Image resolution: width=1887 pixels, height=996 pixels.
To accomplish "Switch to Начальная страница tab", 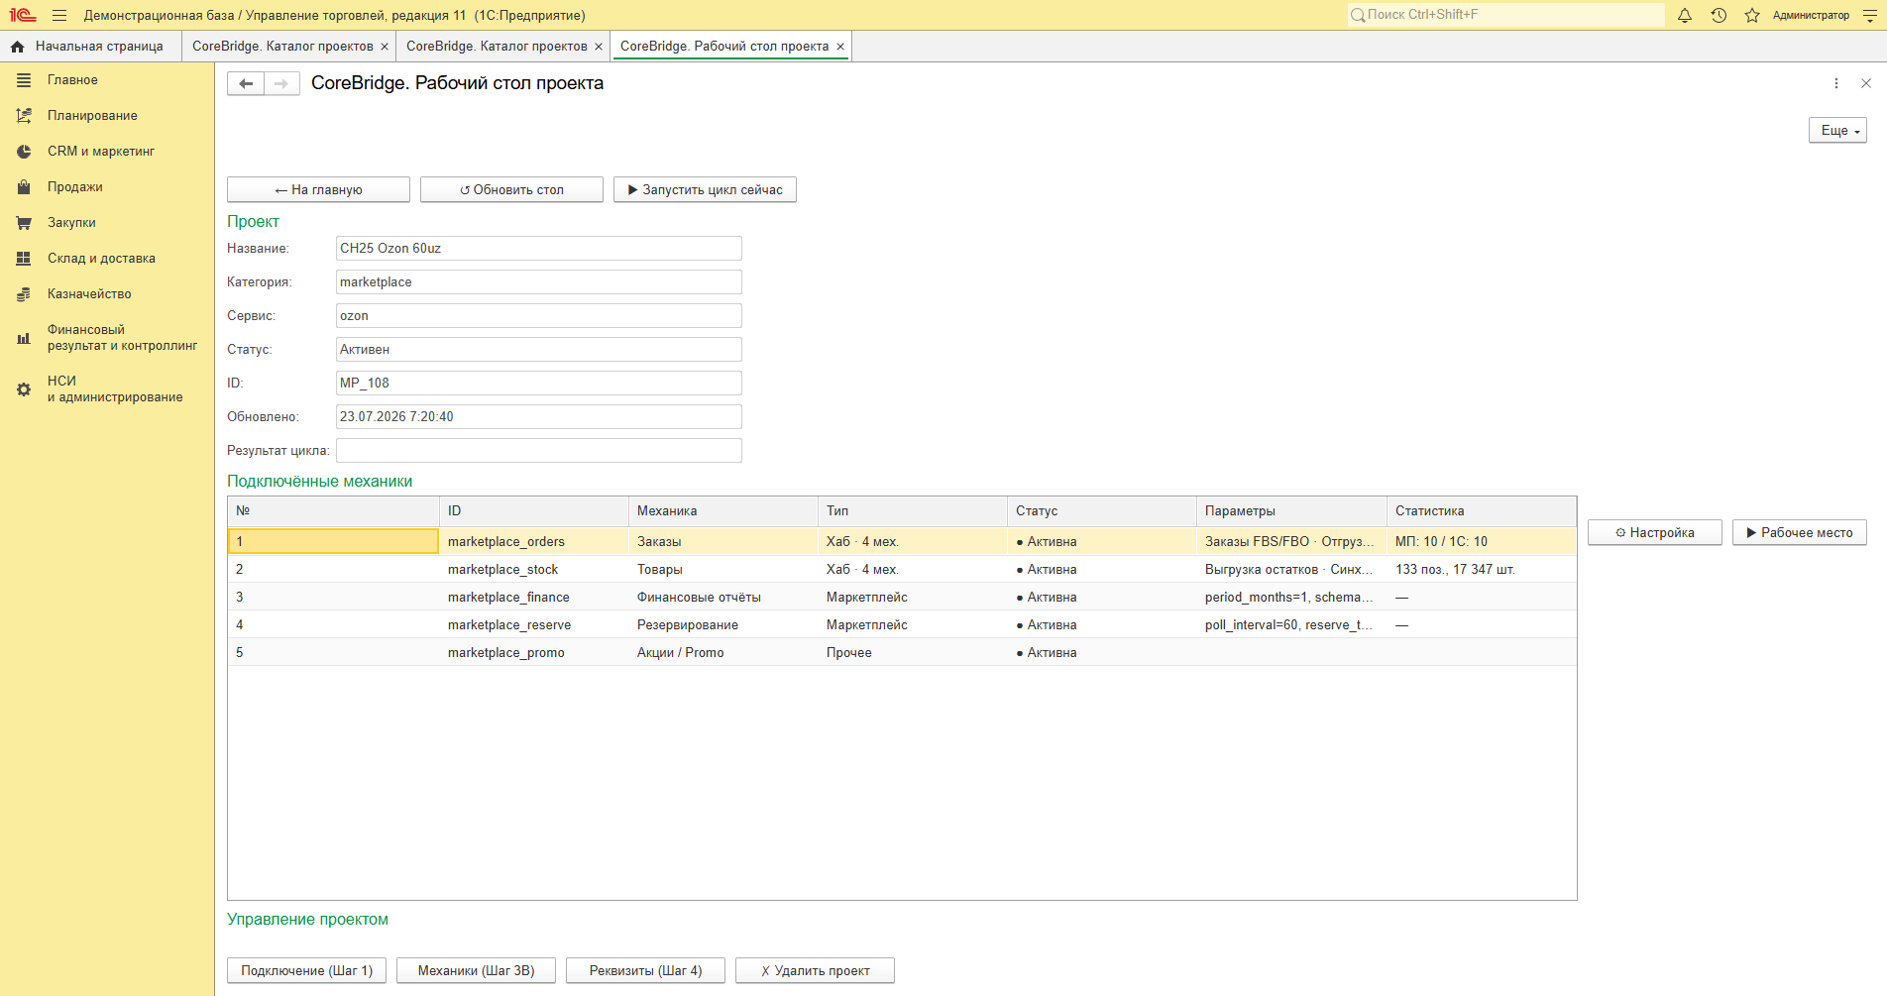I will click(91, 47).
